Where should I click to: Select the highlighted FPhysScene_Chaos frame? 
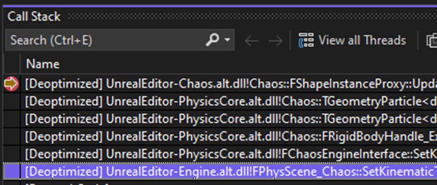[x=188, y=171]
